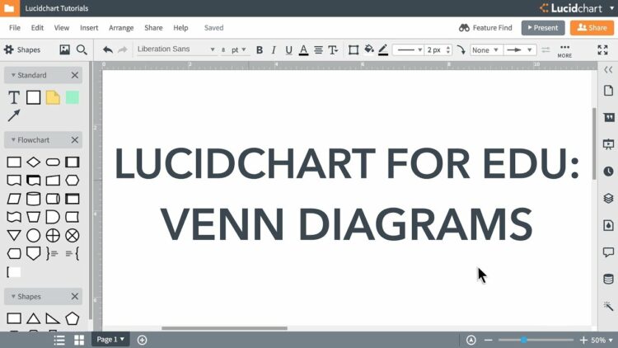Toggle italic formatting
The height and width of the screenshot is (348, 618).
(274, 50)
